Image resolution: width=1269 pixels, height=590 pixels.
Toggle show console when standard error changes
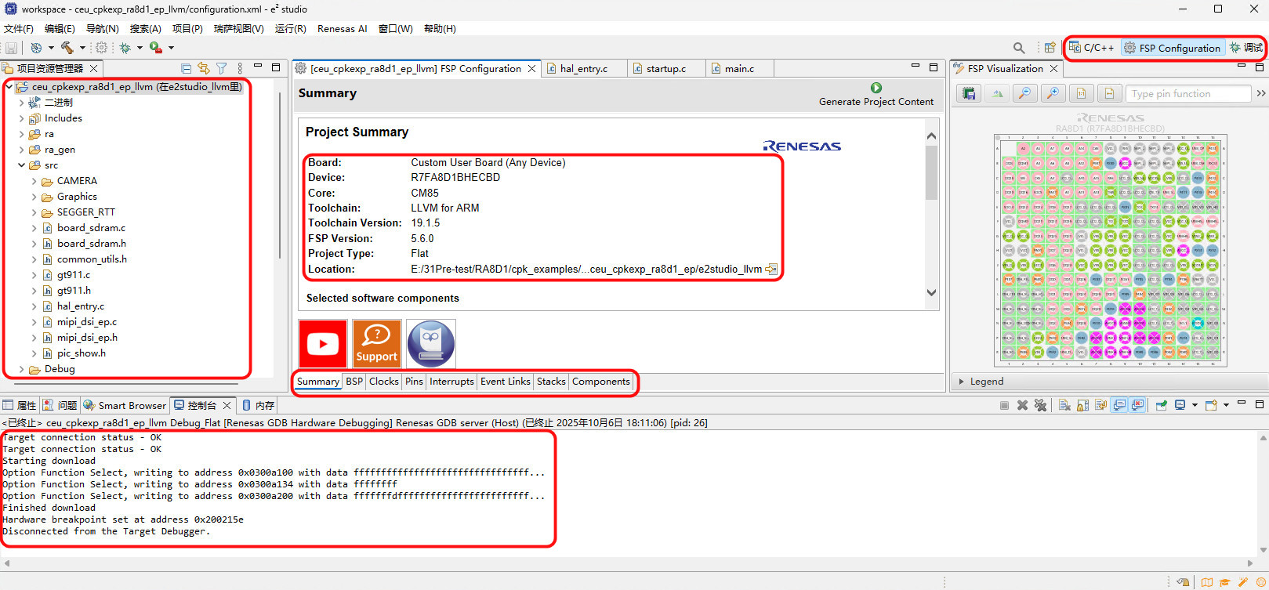coord(1137,405)
